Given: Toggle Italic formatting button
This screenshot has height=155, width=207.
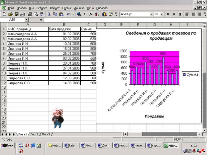Looking at the screenshot, I should [174, 14].
